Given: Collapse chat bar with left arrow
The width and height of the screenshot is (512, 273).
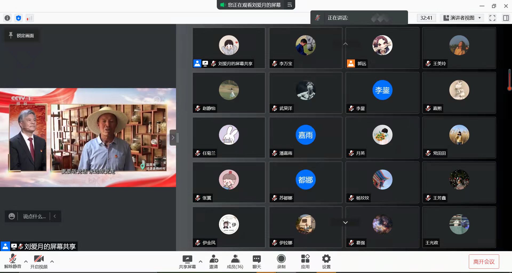Looking at the screenshot, I should tap(55, 216).
